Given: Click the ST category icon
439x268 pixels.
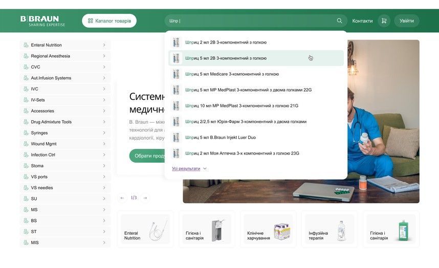Looking at the screenshot, I should (x=26, y=232).
